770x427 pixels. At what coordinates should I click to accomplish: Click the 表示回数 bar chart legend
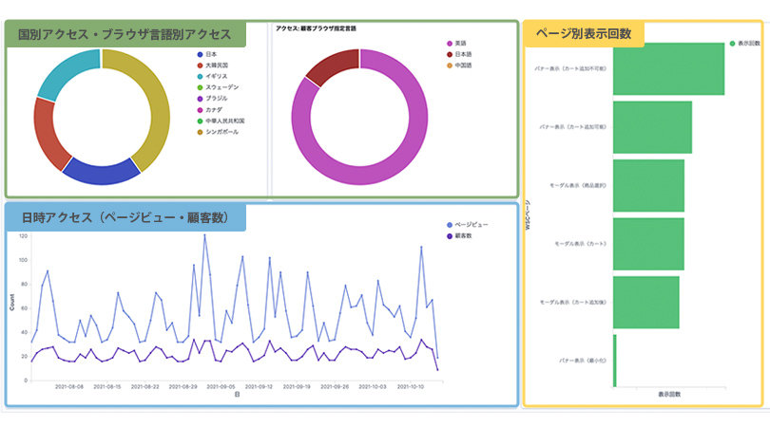click(x=747, y=44)
